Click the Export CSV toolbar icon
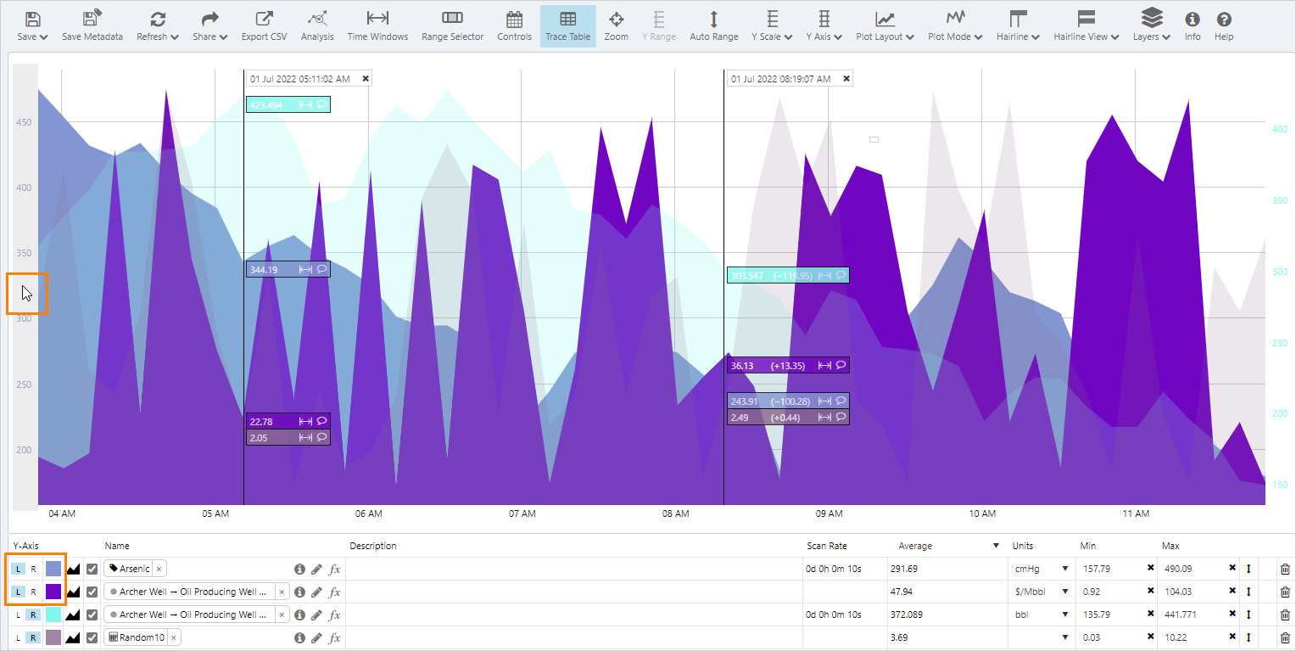Screen dimensions: 1296x651 264,25
